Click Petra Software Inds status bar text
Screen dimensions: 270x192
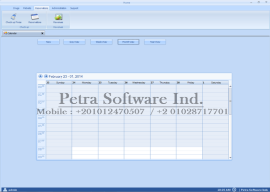(254, 190)
